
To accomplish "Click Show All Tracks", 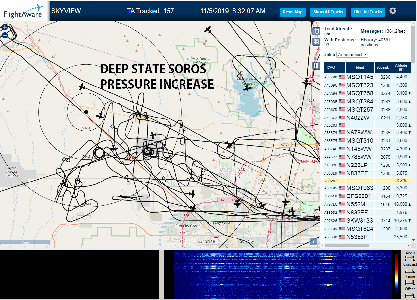I will (328, 12).
